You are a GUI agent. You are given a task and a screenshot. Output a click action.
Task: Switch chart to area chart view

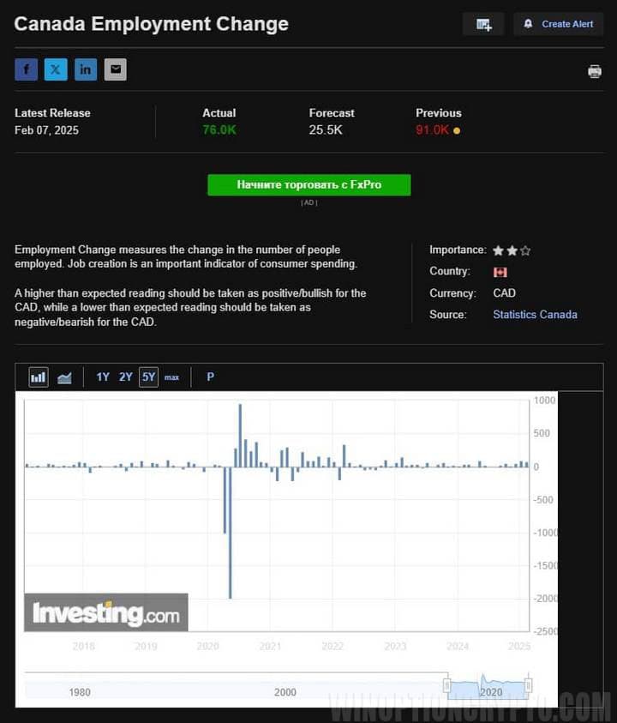point(64,377)
